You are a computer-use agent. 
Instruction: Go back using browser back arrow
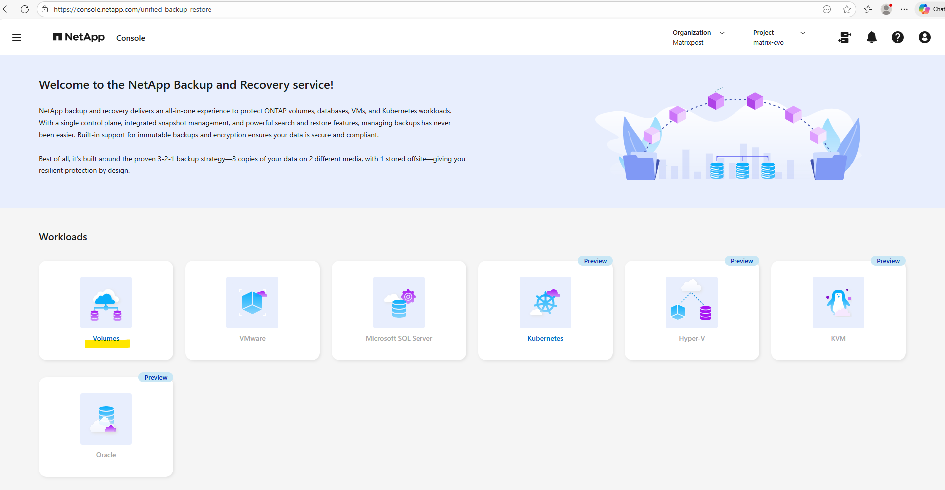click(x=7, y=9)
